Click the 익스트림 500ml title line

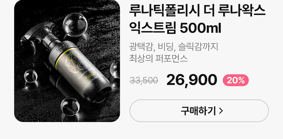[x=175, y=28]
